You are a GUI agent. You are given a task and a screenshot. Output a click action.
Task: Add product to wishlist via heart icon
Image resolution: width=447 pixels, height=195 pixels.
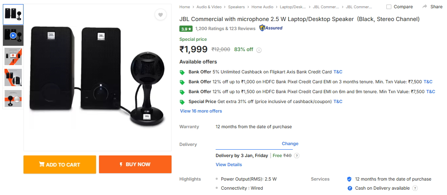(160, 15)
